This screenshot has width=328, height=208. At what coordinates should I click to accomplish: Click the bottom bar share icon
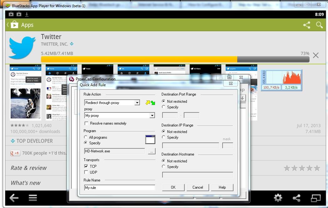tap(296, 198)
